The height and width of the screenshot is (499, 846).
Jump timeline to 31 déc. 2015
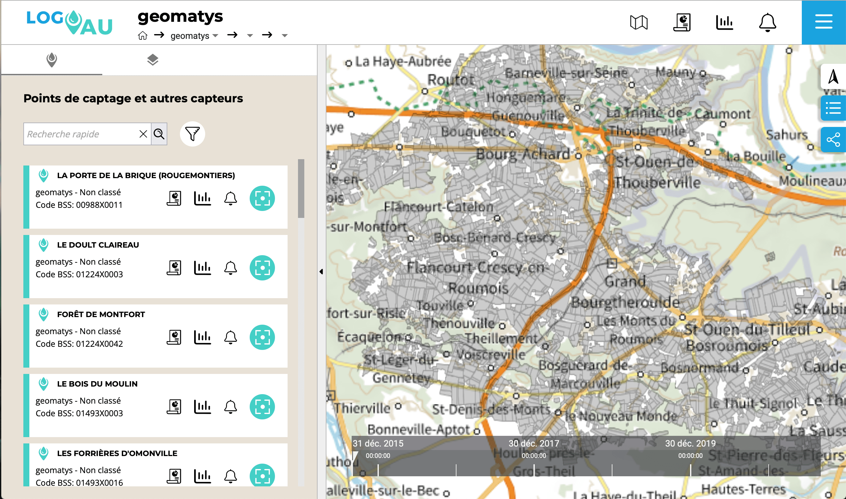[x=378, y=443]
